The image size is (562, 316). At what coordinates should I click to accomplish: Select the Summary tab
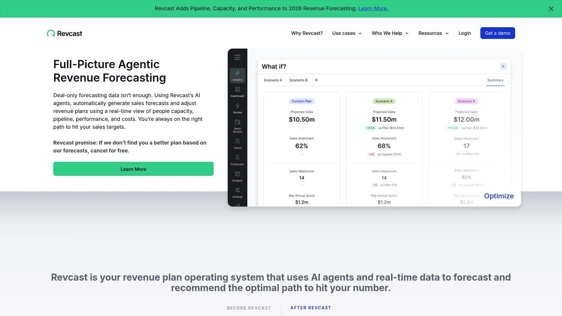[496, 80]
